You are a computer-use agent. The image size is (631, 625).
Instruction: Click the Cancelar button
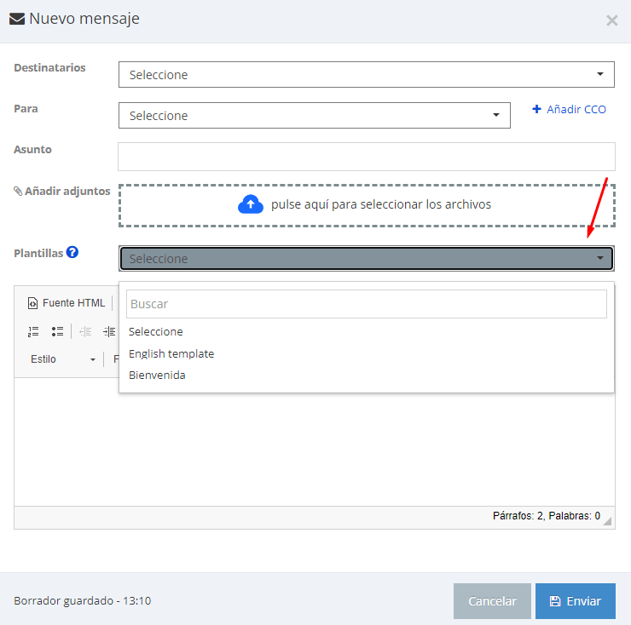pos(492,601)
